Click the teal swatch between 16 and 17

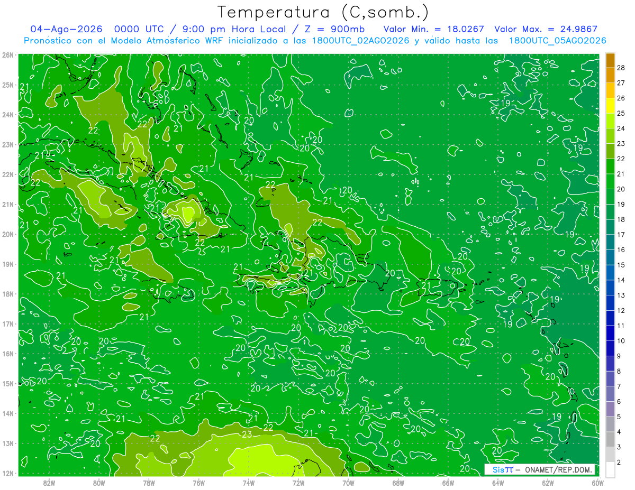click(x=610, y=242)
